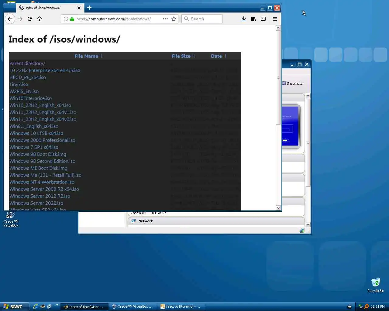Click the green padlock security icon
This screenshot has width=389, height=311.
72,19
